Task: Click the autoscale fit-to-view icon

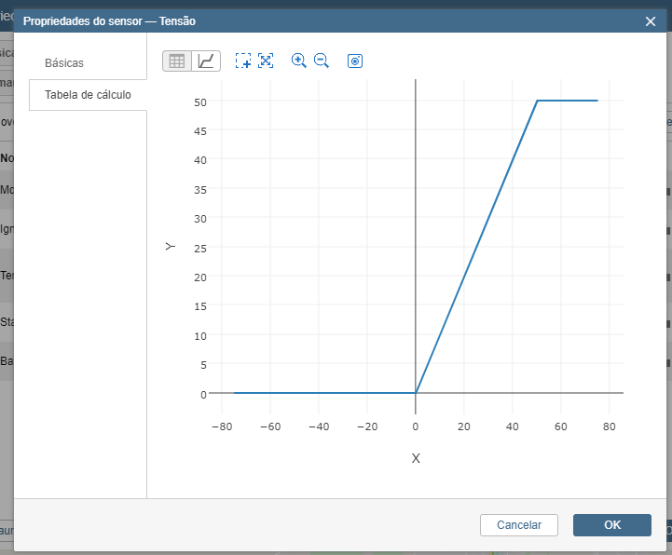Action: coord(266,61)
